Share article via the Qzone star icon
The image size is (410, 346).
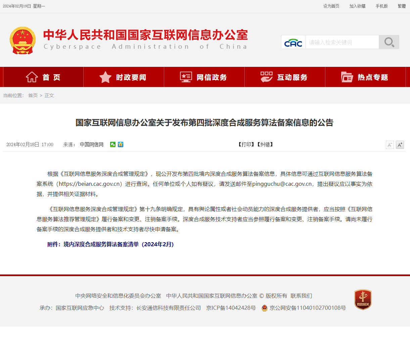(121, 144)
